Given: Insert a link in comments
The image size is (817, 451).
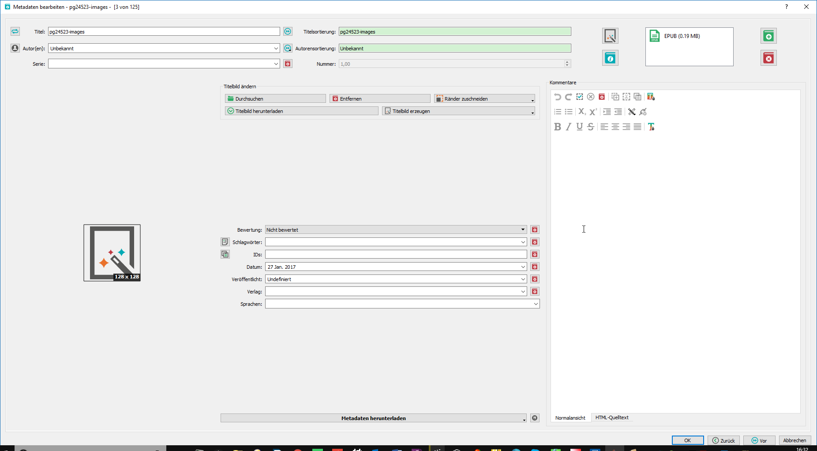Looking at the screenshot, I should coord(643,112).
